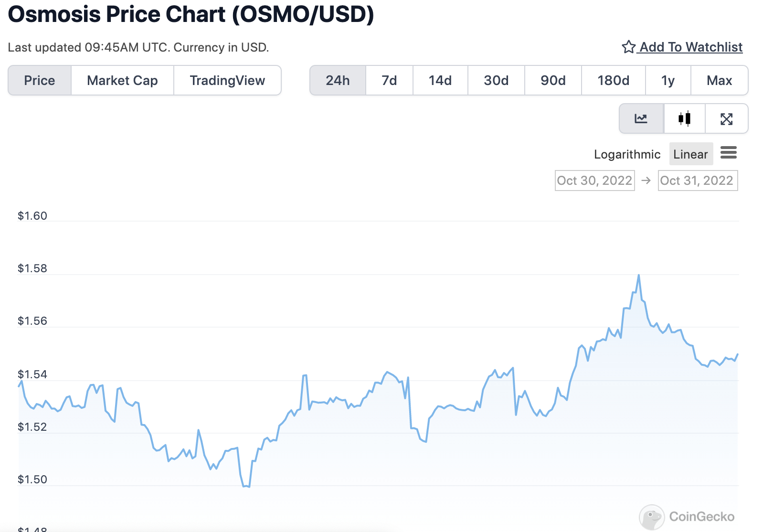
Task: Switch chart scale to Logarithmic
Action: point(627,154)
